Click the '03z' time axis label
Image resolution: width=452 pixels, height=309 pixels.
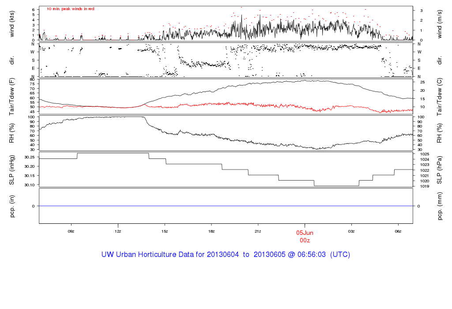pyautogui.click(x=351, y=231)
